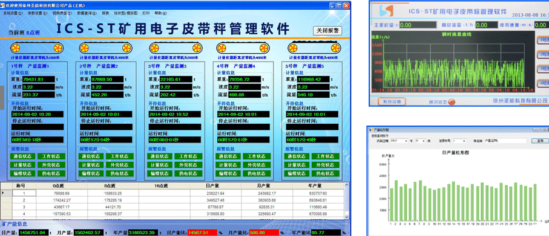Image resolution: width=549 pixels, height=236 pixels.
Task: Click scale 4 供电状态 indicator
Action: pyautogui.click(x=257, y=173)
